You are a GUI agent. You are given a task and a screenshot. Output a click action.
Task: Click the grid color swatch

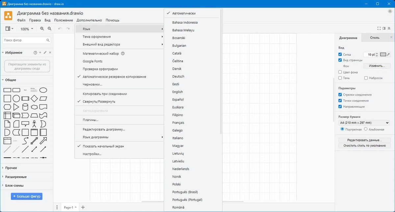383,55
